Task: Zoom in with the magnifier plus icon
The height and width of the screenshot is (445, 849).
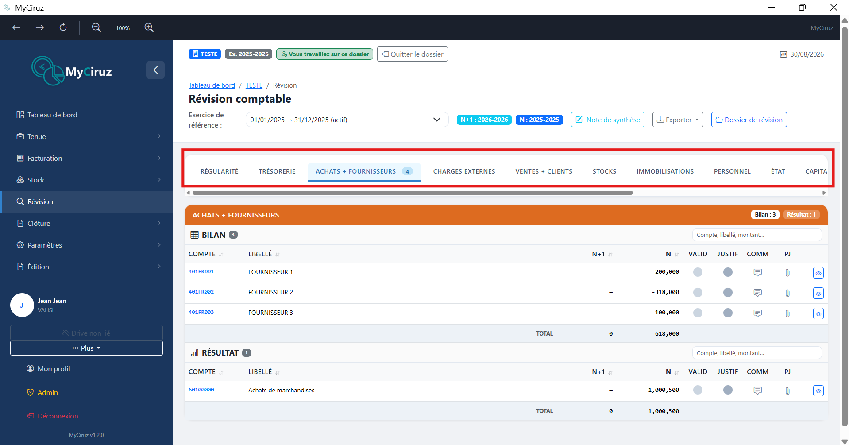Action: click(149, 27)
